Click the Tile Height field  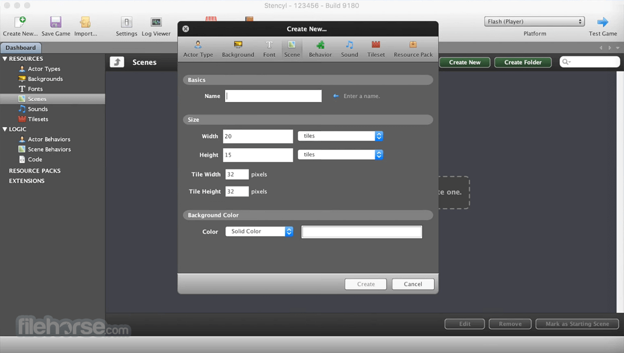[x=237, y=192]
